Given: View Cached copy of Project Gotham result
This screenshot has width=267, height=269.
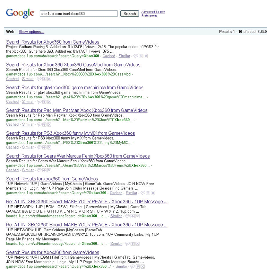Looking at the screenshot, I should click(109, 56).
